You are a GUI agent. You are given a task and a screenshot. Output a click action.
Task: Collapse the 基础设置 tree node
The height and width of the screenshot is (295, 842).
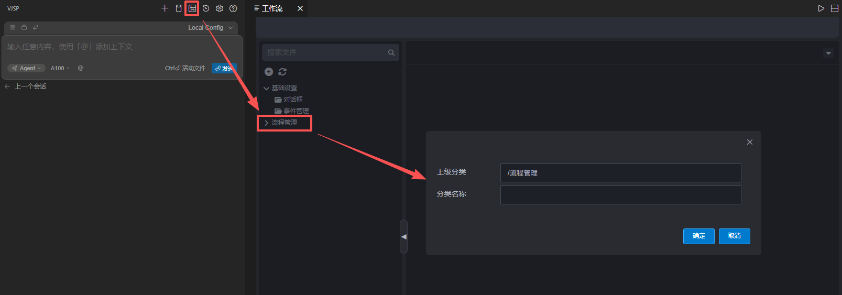(267, 89)
